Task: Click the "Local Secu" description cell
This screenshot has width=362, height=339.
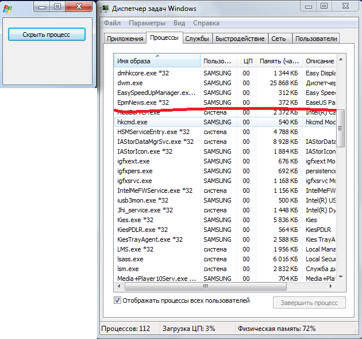Action: [x=321, y=259]
